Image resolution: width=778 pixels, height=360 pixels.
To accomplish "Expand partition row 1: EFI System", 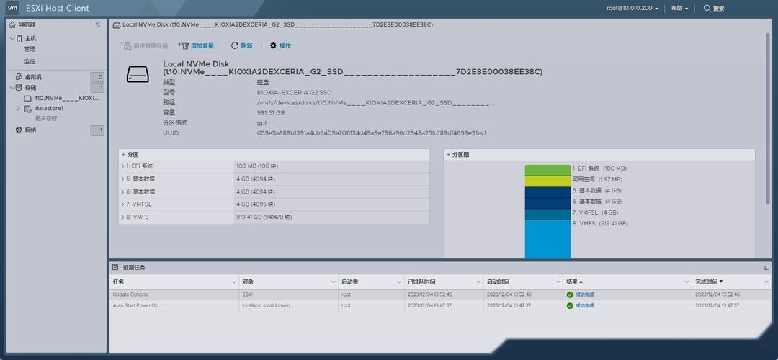I will 123,166.
